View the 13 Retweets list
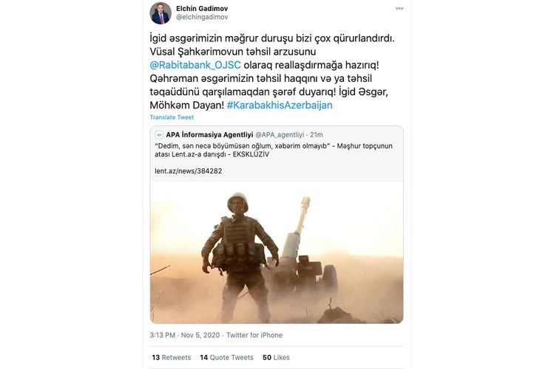This screenshot has height=369, width=554. point(172,357)
